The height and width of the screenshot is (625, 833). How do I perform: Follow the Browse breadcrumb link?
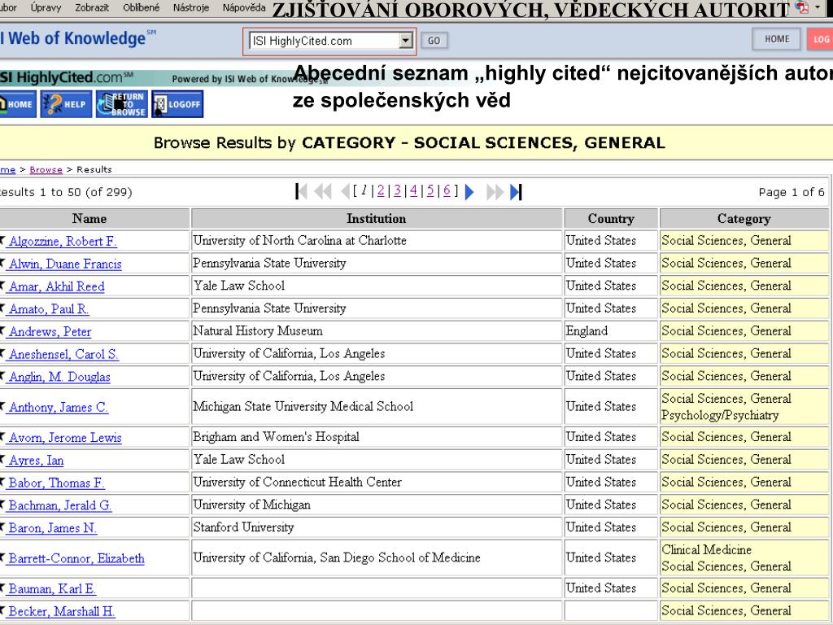(46, 169)
